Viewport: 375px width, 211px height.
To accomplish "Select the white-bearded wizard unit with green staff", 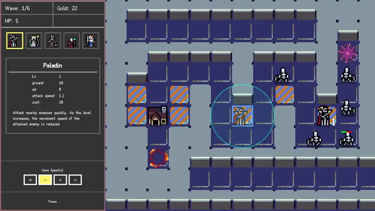I will 34,40.
